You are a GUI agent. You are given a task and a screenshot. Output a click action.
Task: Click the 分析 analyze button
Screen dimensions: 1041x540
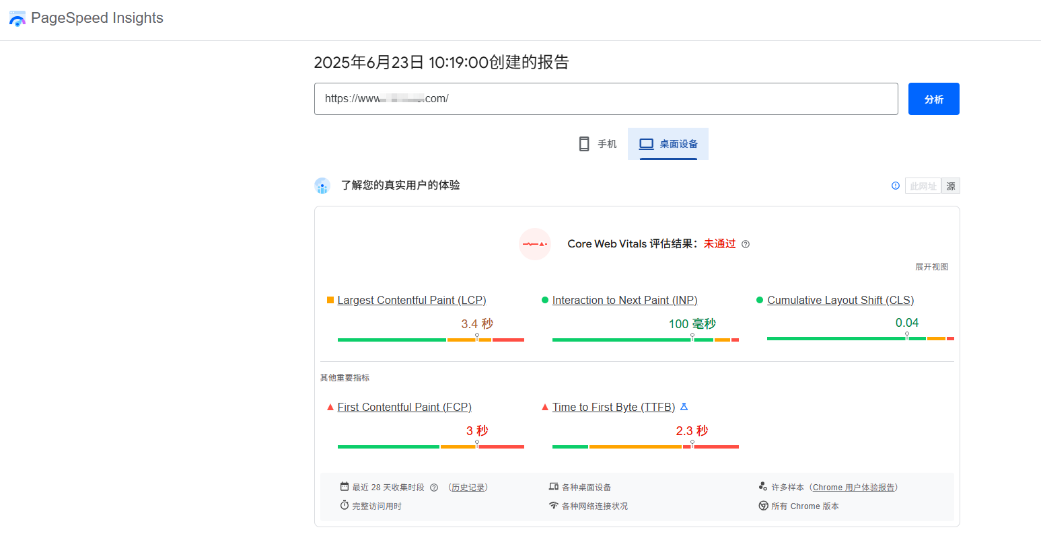click(x=933, y=98)
